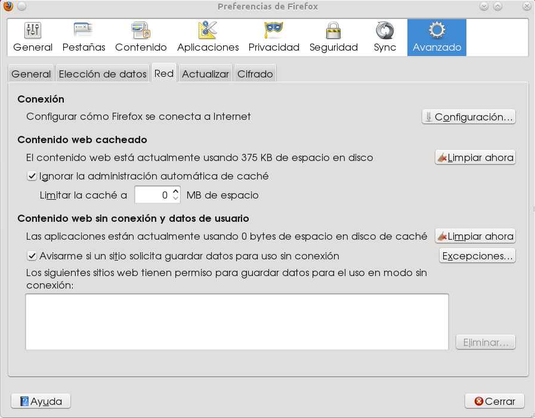The image size is (535, 418).
Task: Open the Pestañas preferences pane
Action: tap(84, 38)
